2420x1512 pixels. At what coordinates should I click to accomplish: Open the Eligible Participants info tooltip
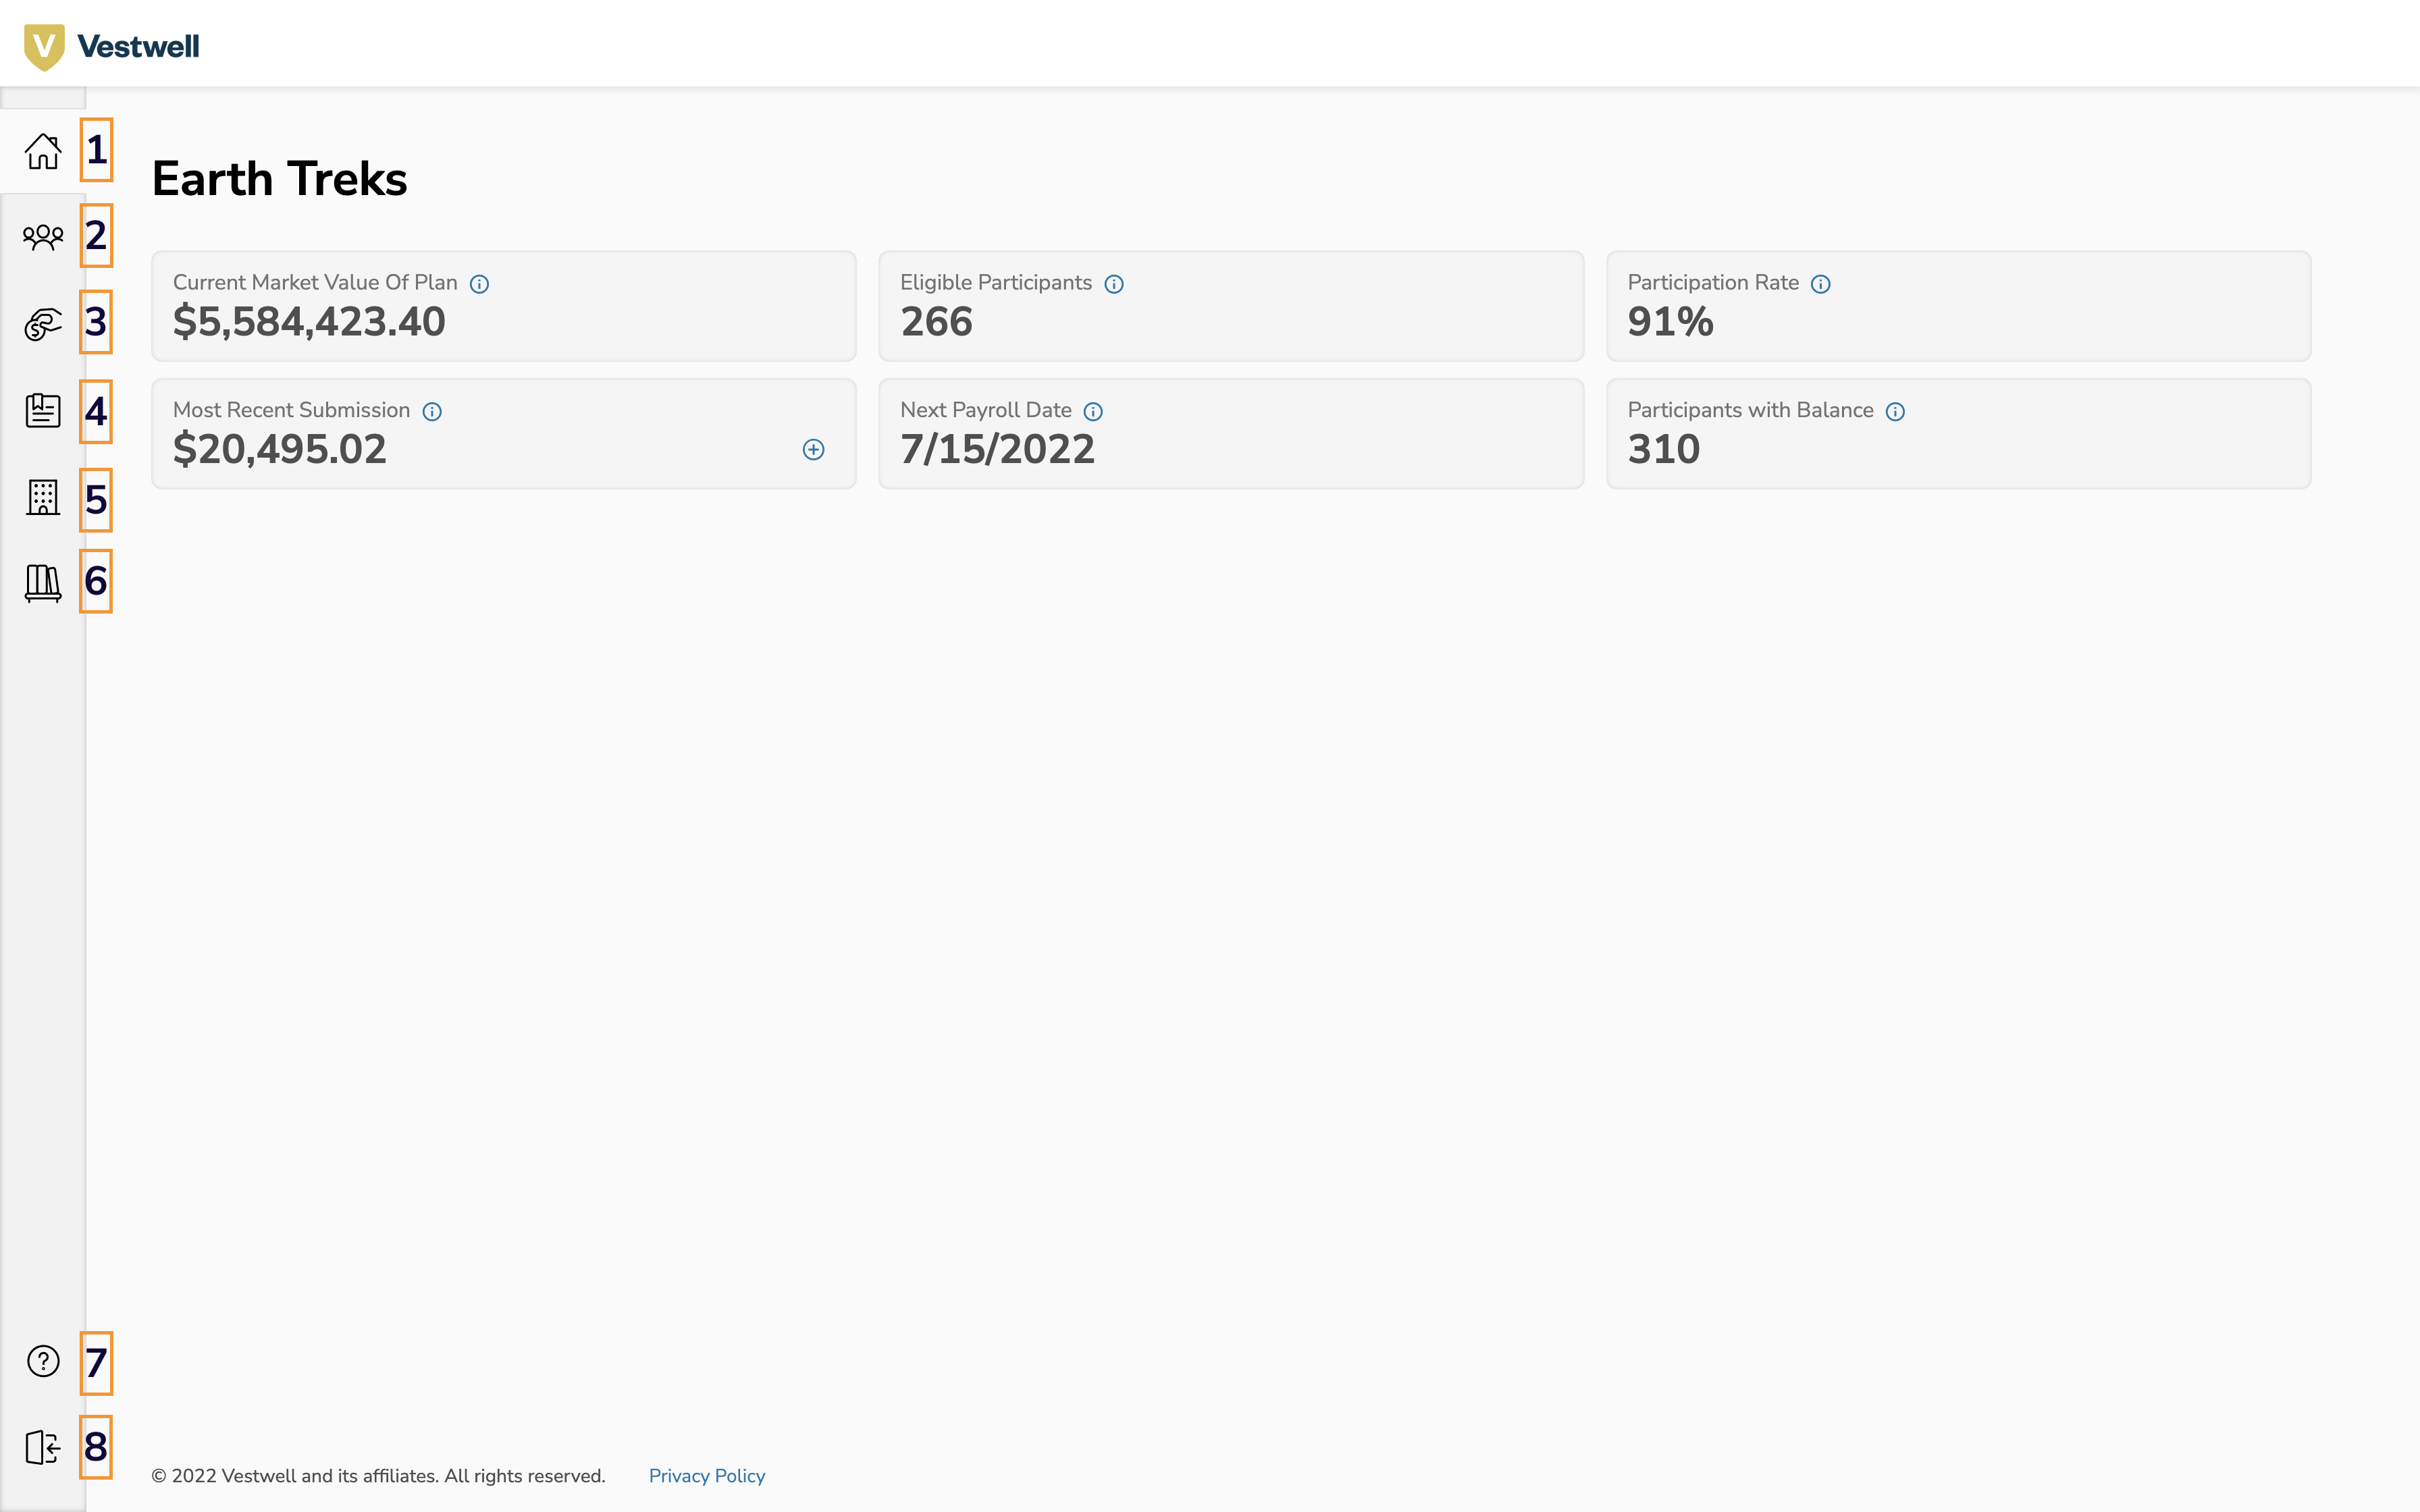(1114, 283)
